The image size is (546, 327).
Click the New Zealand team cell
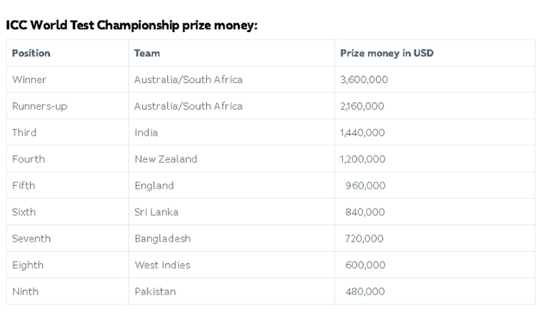click(x=166, y=159)
